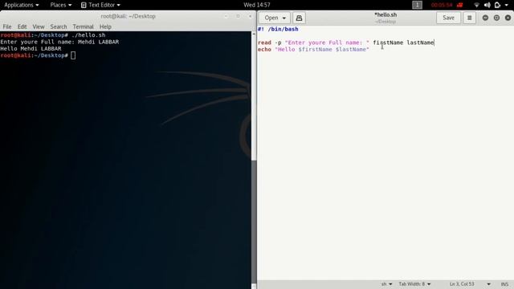514x289 pixels.
Task: Click the new document icon button
Action: coord(299,18)
